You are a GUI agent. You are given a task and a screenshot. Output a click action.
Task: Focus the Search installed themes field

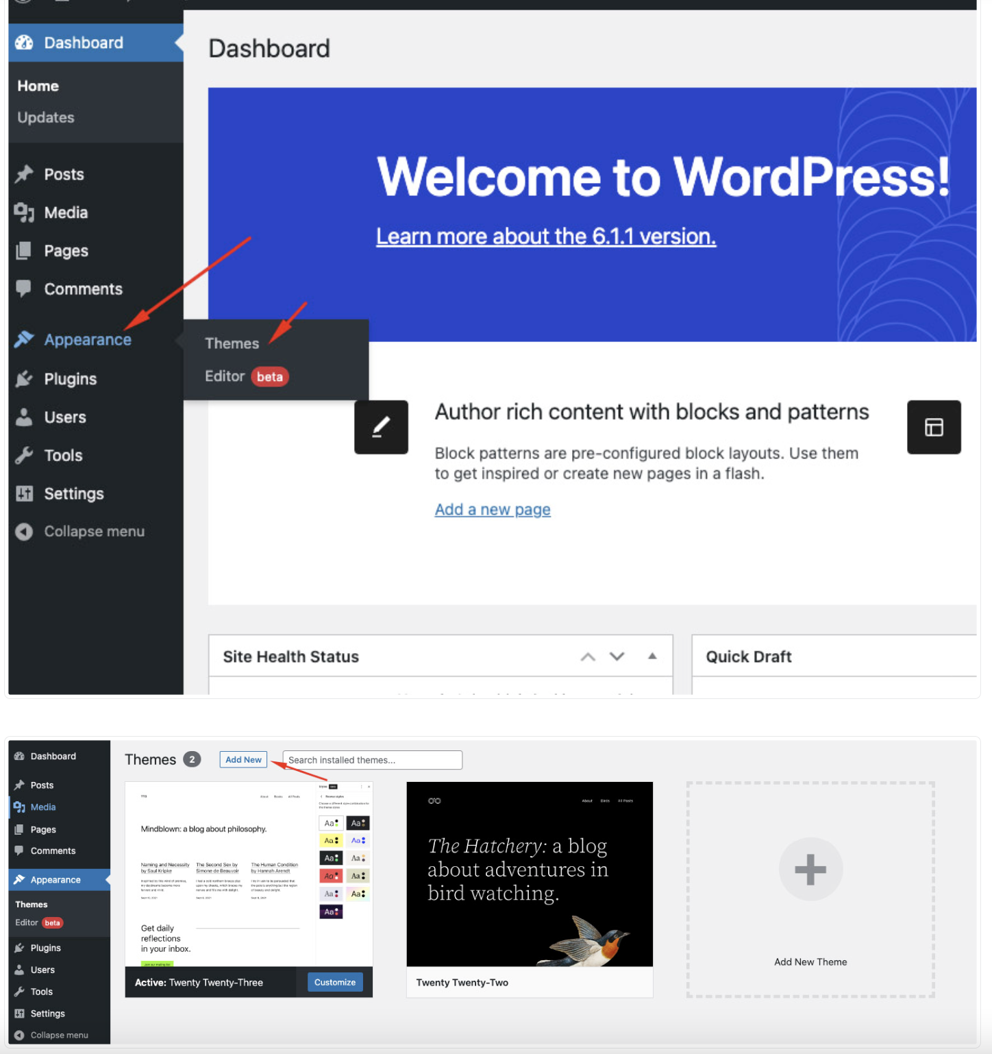tap(373, 760)
